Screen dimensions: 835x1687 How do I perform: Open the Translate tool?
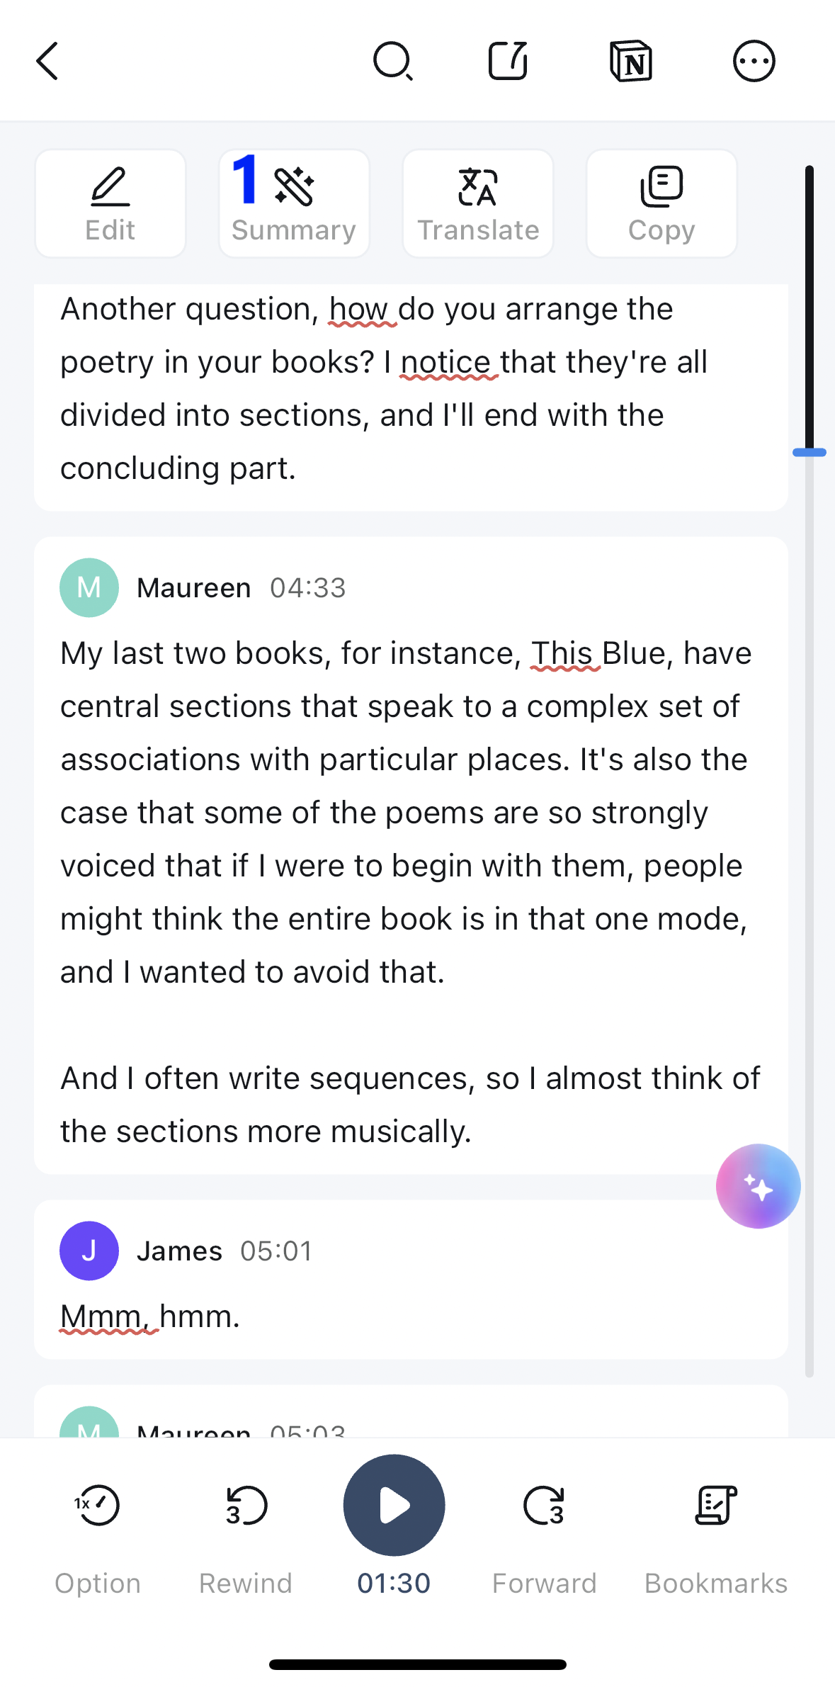coord(478,203)
